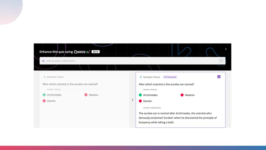Click green dot beside Archimedes in enhanced card

pos(140,95)
